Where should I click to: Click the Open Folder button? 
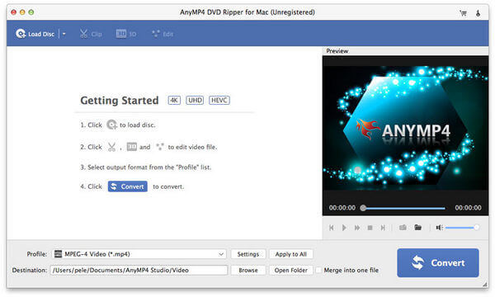290,270
